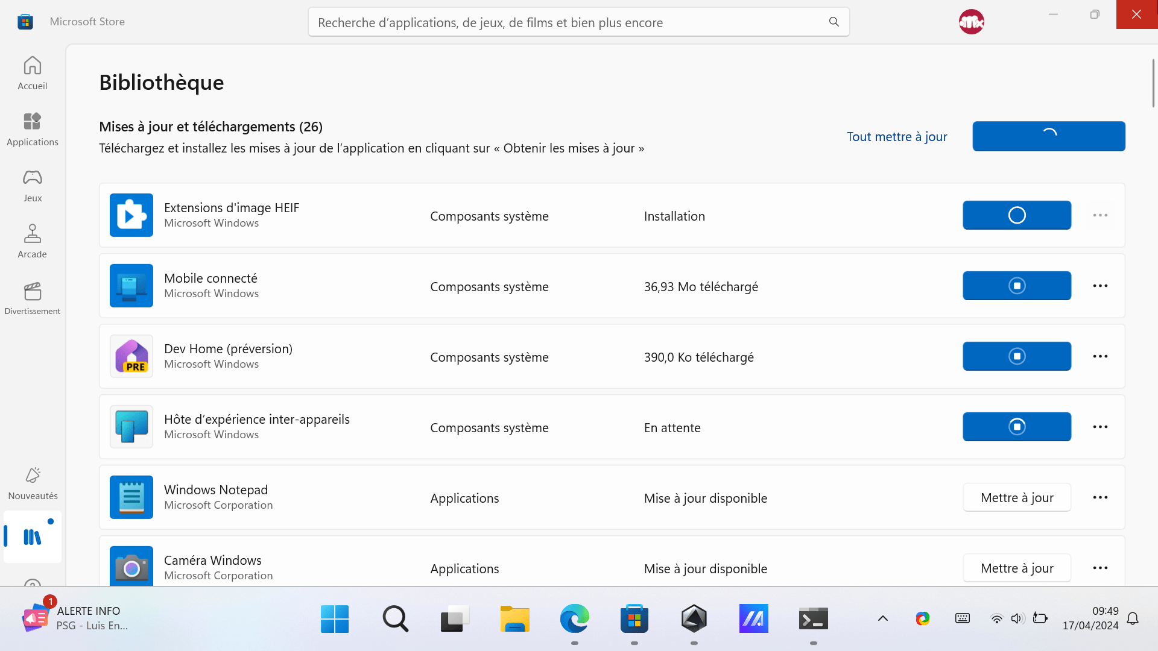Open more options for Mobile connecté
The width and height of the screenshot is (1158, 651).
[x=1100, y=286]
